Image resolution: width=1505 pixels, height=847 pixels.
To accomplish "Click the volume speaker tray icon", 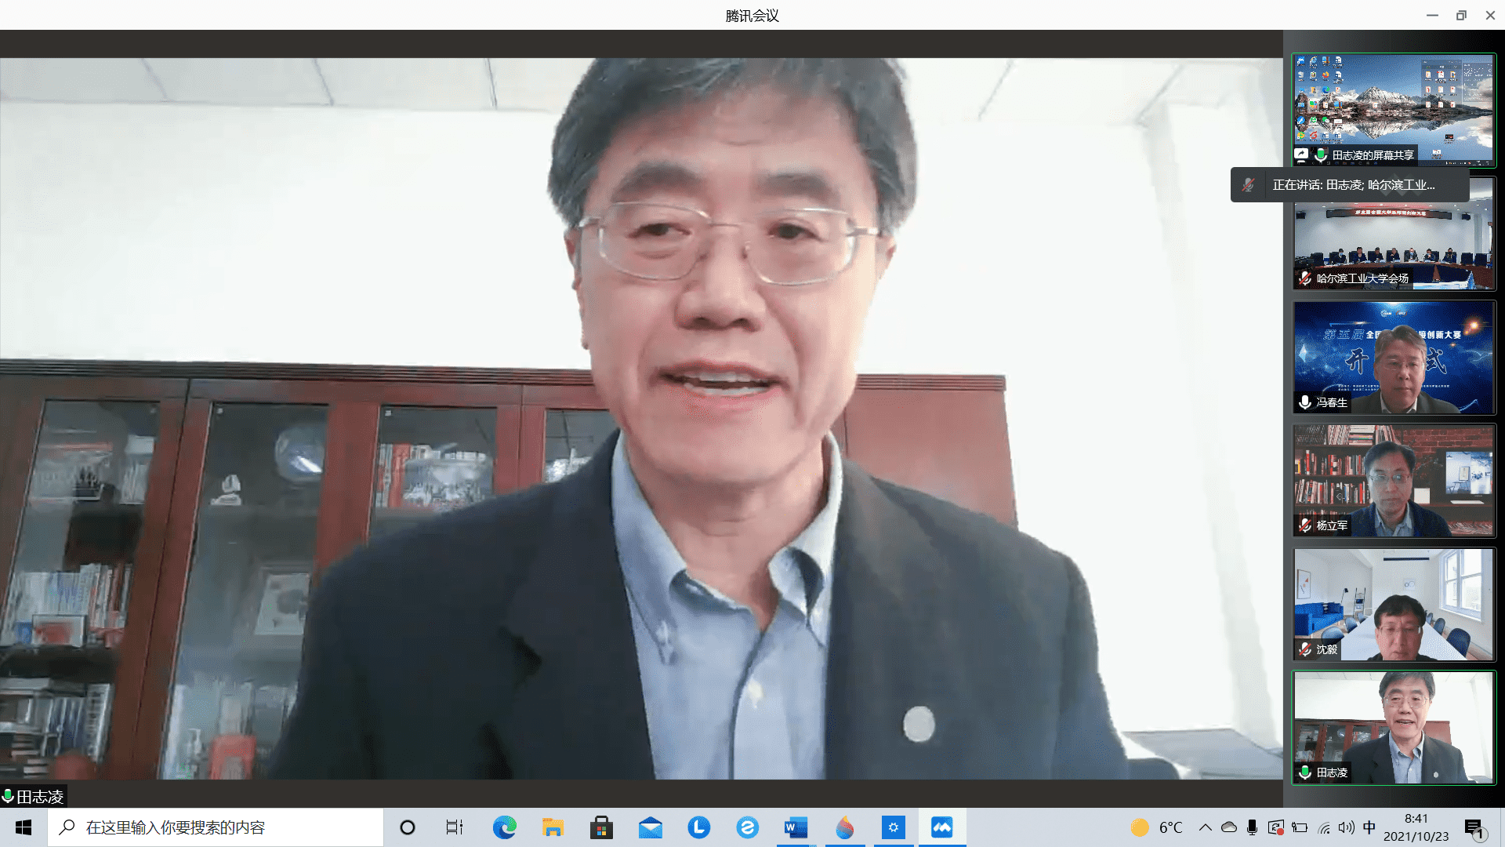I will (x=1346, y=827).
